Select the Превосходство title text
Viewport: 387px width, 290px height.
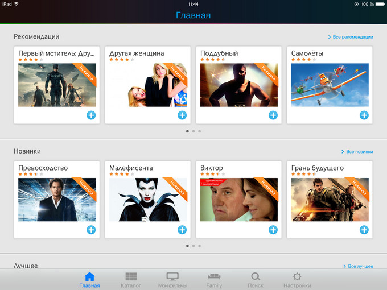[43, 168]
